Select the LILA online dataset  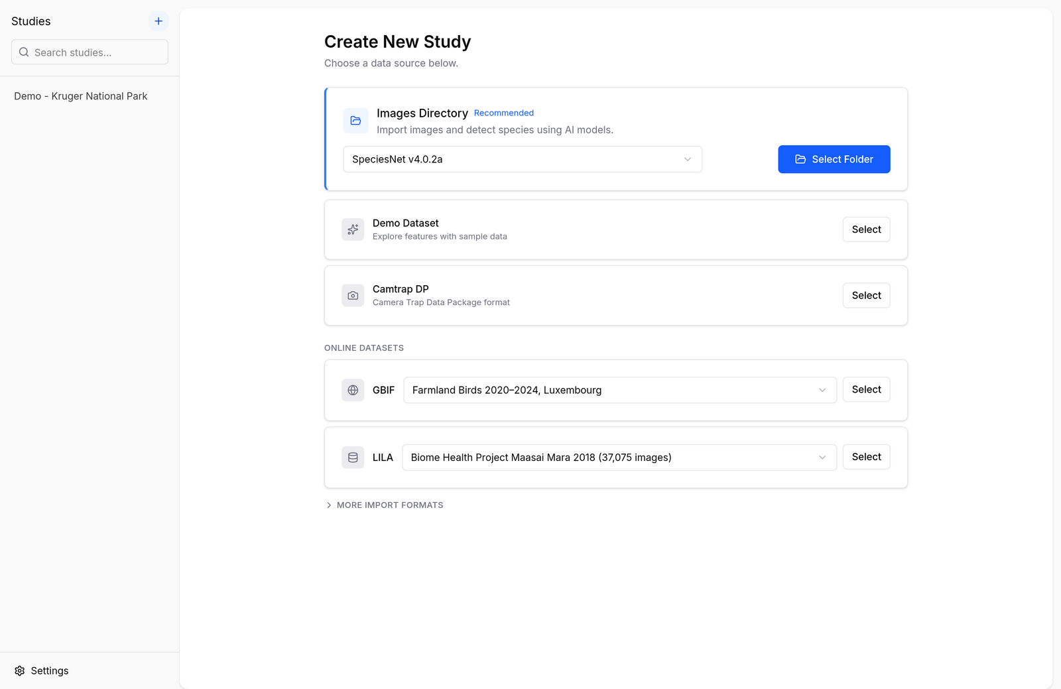tap(867, 457)
